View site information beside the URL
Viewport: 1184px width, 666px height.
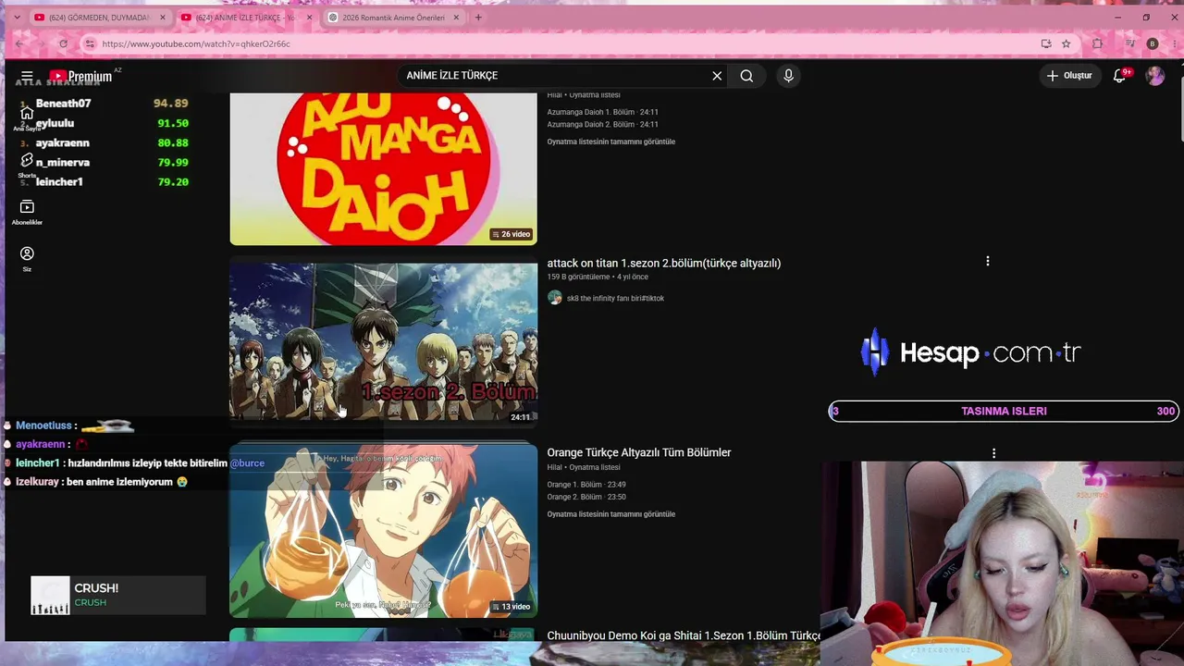pyautogui.click(x=90, y=43)
